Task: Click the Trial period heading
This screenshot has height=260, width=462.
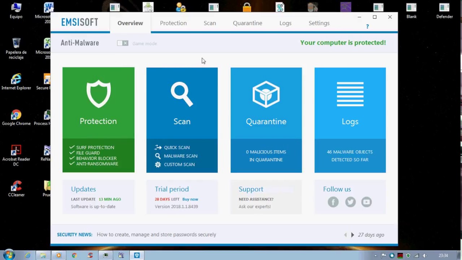Action: coord(172,189)
